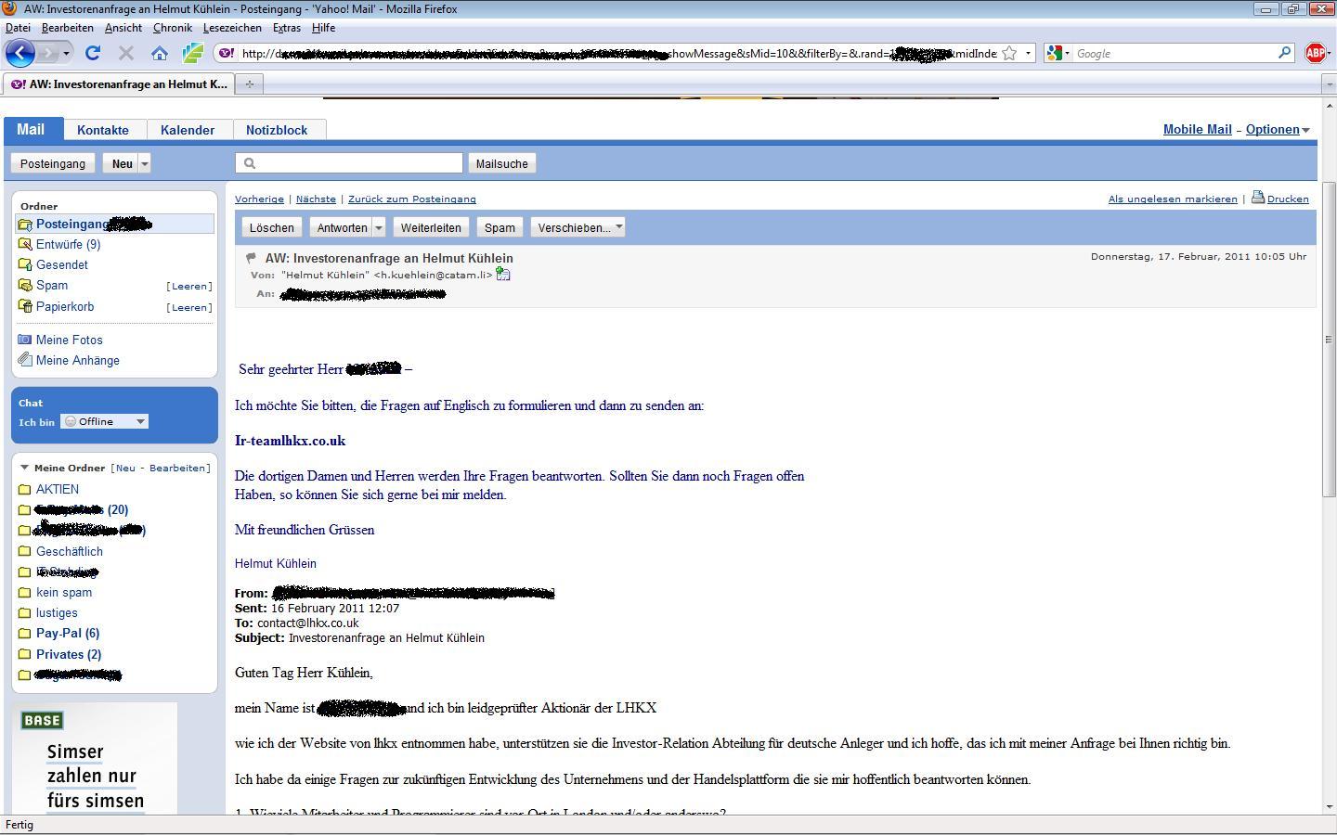1337x835 pixels.
Task: Click the home icon in the toolbar
Action: 160,53
